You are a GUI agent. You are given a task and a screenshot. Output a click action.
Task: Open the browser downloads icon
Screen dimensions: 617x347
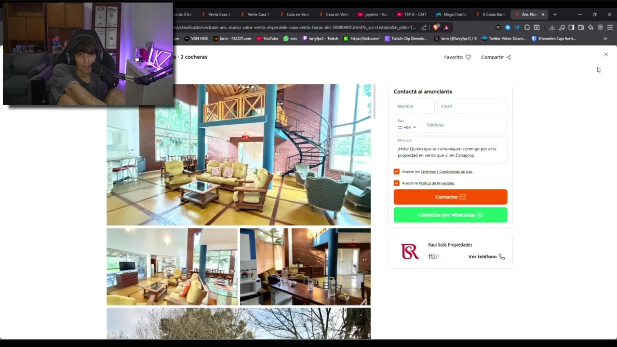pos(552,27)
